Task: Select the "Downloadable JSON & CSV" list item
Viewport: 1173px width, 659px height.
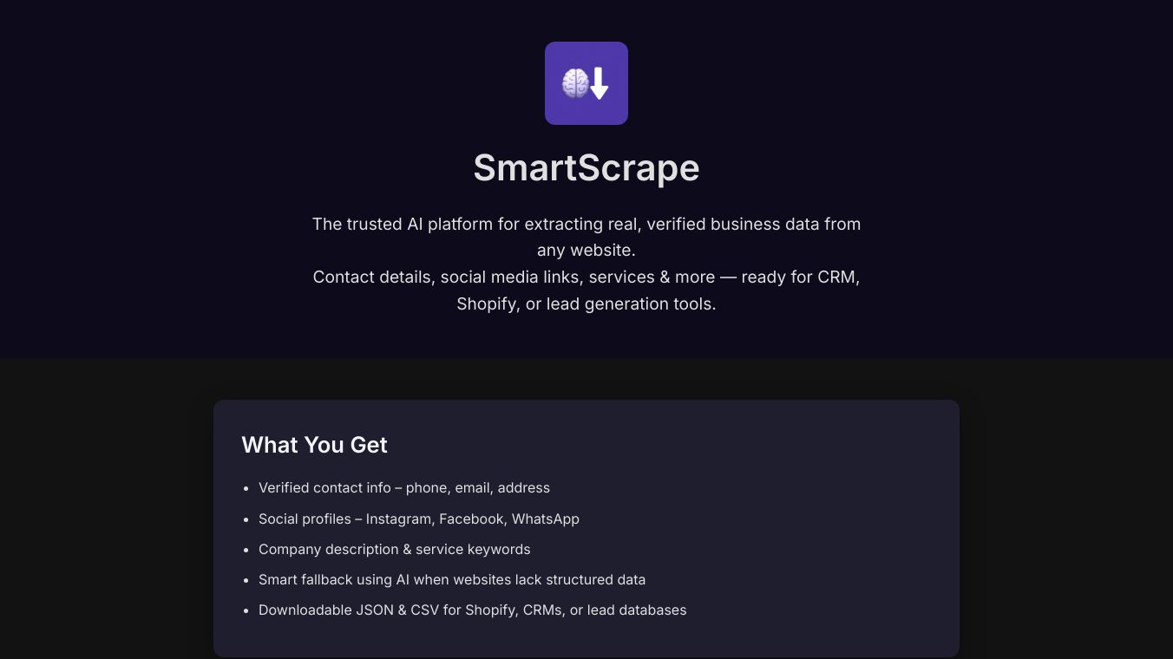Action: tap(473, 610)
